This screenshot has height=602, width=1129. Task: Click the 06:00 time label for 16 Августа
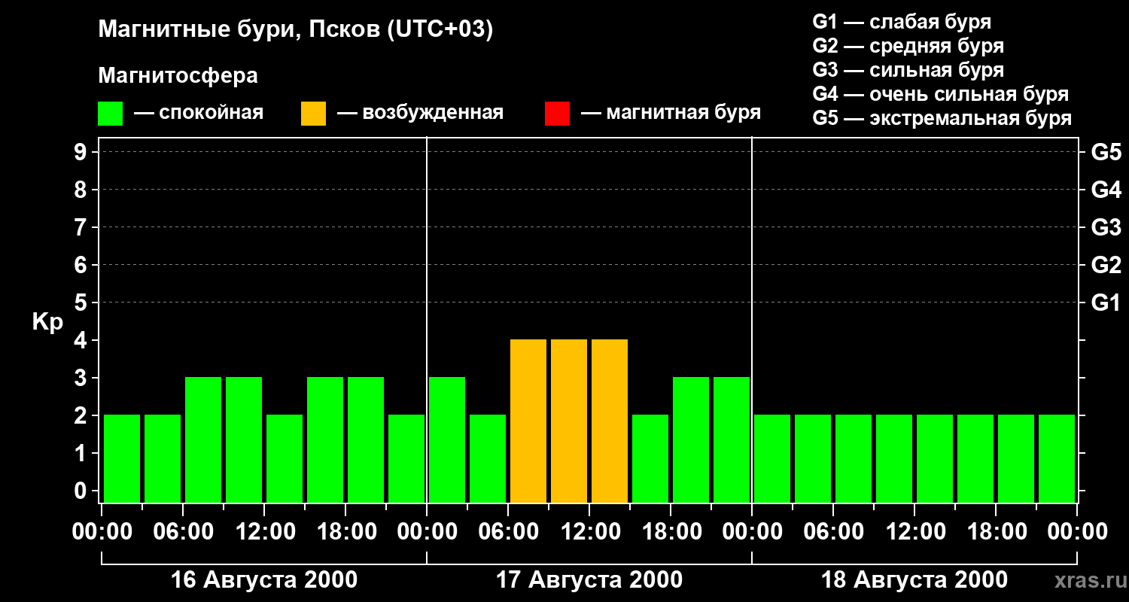coord(183,532)
